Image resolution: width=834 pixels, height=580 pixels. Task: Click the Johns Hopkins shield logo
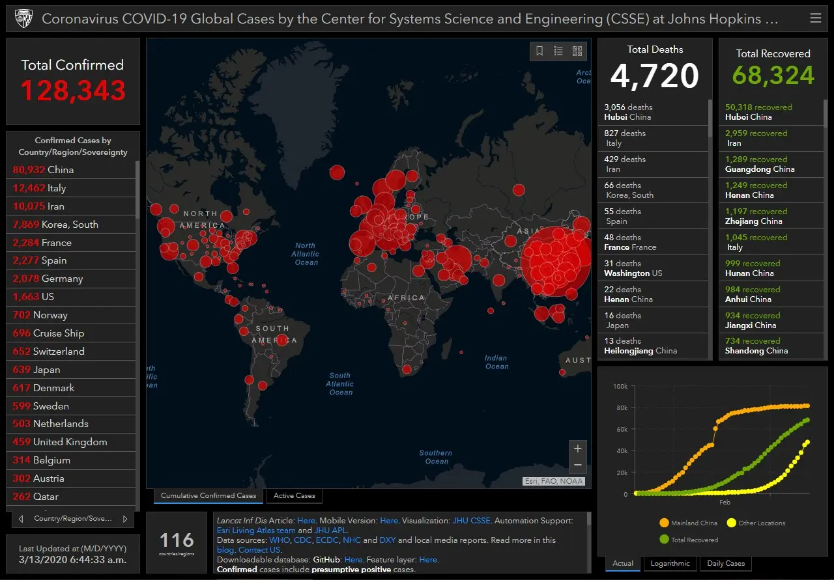coord(23,18)
